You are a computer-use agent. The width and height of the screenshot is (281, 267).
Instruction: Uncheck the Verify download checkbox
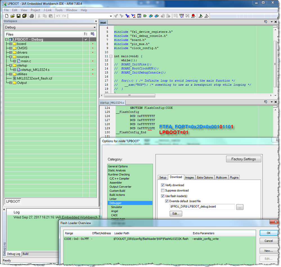163,185
